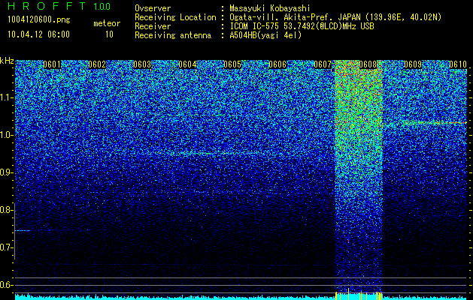473x300 pixels.
Task: Click the 0602 time marker
Action: [97, 64]
